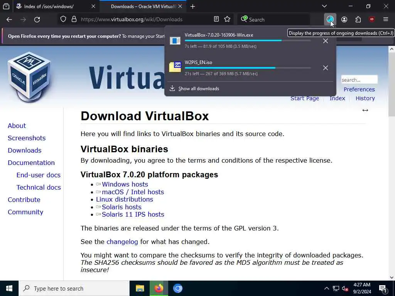The width and height of the screenshot is (395, 296).
Task: Open the Firefox account icon
Action: click(x=344, y=19)
